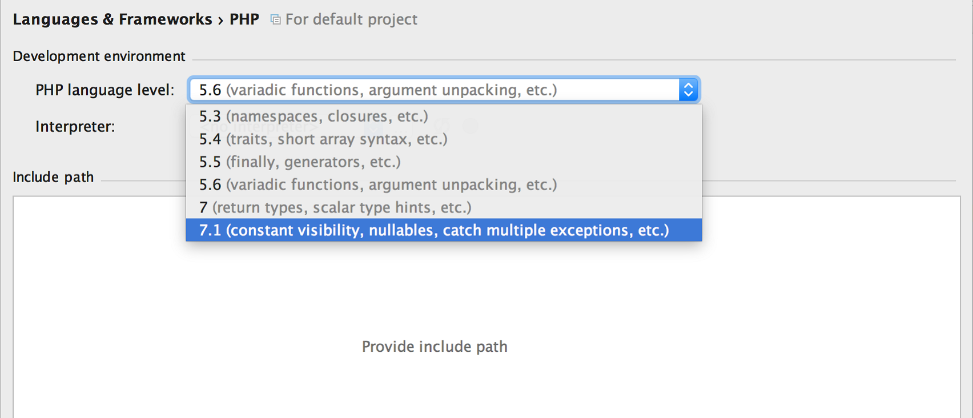
Task: Click the Include path section heading
Action: pyautogui.click(x=53, y=178)
